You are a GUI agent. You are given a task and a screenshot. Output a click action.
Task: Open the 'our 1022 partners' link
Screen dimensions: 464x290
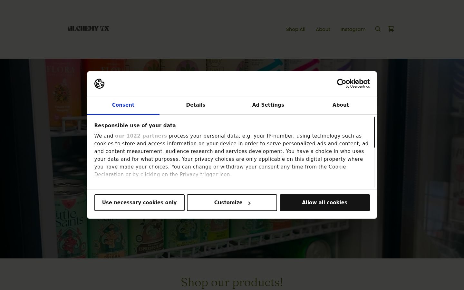coord(141,136)
